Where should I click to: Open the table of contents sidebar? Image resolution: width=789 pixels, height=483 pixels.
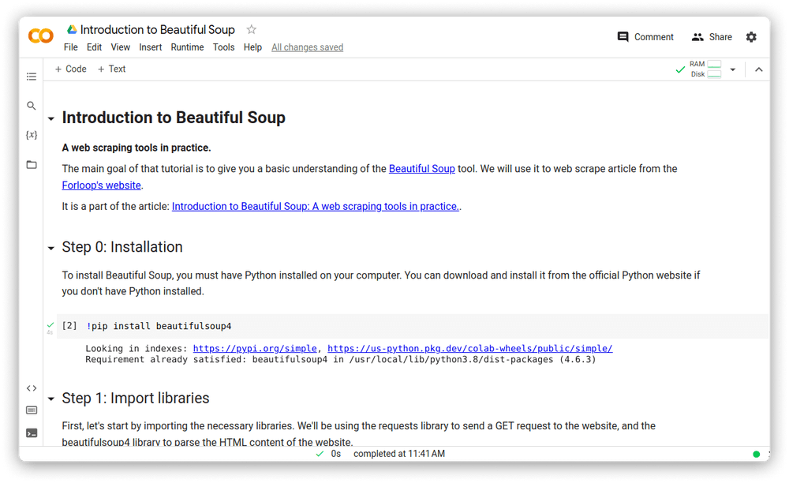pyautogui.click(x=32, y=77)
